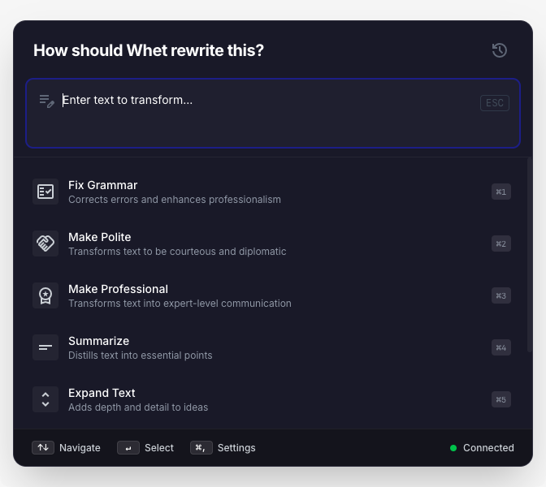Click the green Connected status dot
546x487 pixels.
tap(453, 448)
